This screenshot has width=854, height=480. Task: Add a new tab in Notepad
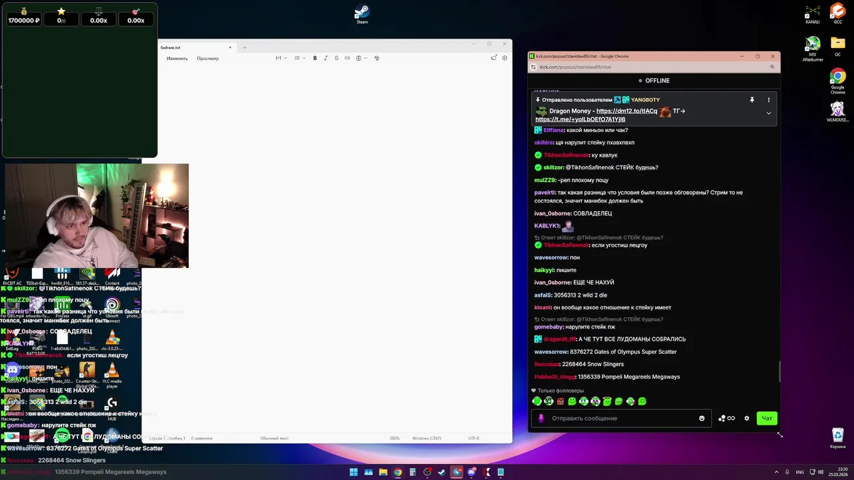pyautogui.click(x=244, y=47)
